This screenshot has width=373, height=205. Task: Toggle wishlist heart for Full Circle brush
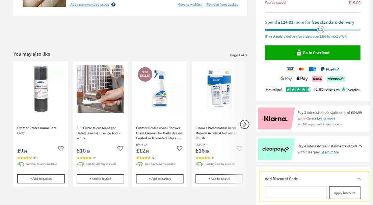(120, 148)
